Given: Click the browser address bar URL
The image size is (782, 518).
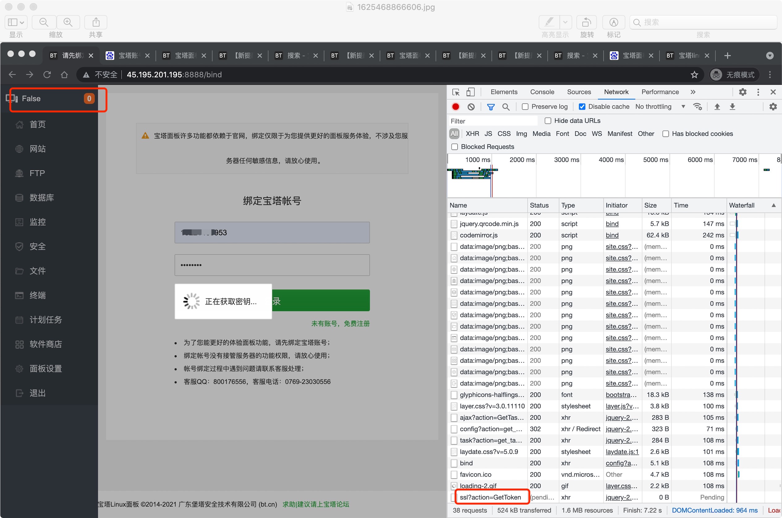Looking at the screenshot, I should point(174,75).
